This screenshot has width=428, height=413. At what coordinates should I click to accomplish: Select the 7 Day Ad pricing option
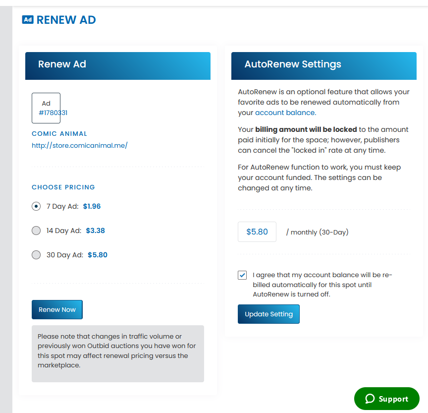(36, 206)
